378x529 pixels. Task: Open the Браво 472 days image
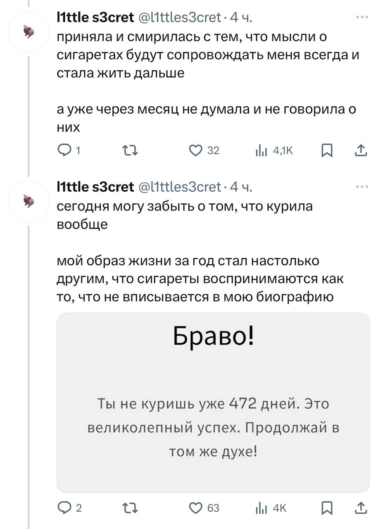213,403
